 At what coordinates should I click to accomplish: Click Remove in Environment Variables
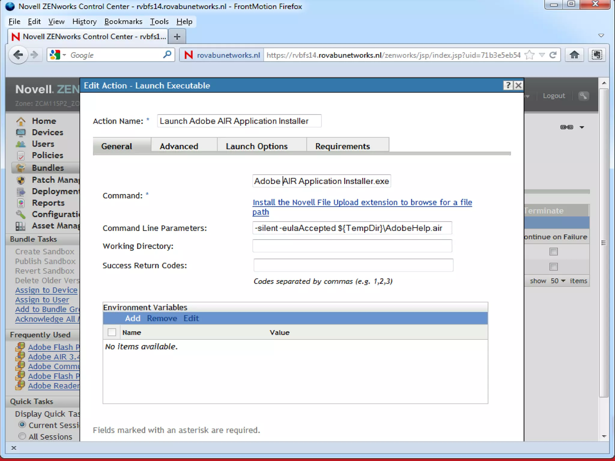click(x=162, y=318)
